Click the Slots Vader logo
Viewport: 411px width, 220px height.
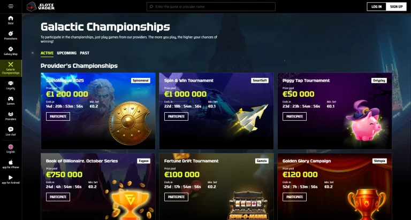41,6
